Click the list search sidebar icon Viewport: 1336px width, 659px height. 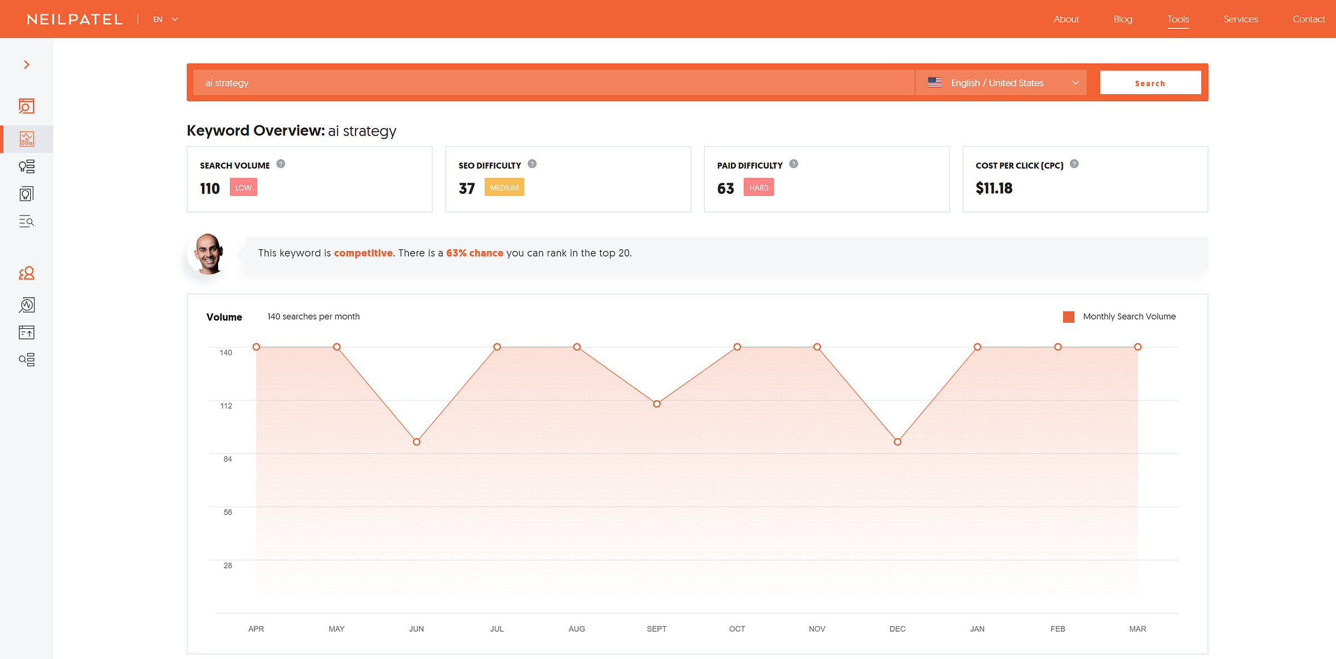[26, 222]
